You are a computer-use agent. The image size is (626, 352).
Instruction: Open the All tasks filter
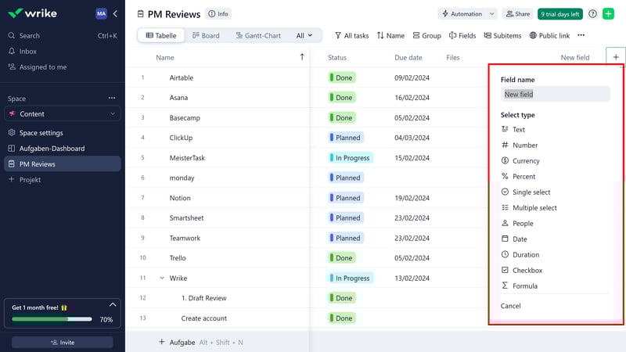click(x=351, y=35)
